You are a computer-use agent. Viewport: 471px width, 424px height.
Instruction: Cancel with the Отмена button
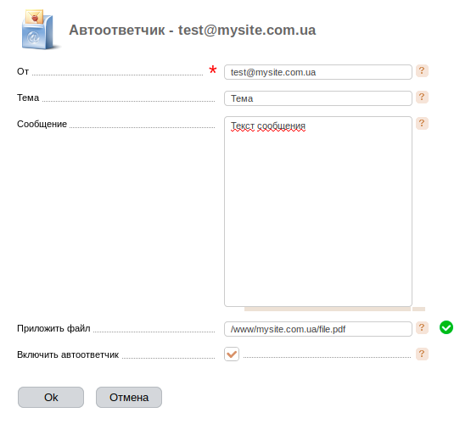click(x=129, y=398)
